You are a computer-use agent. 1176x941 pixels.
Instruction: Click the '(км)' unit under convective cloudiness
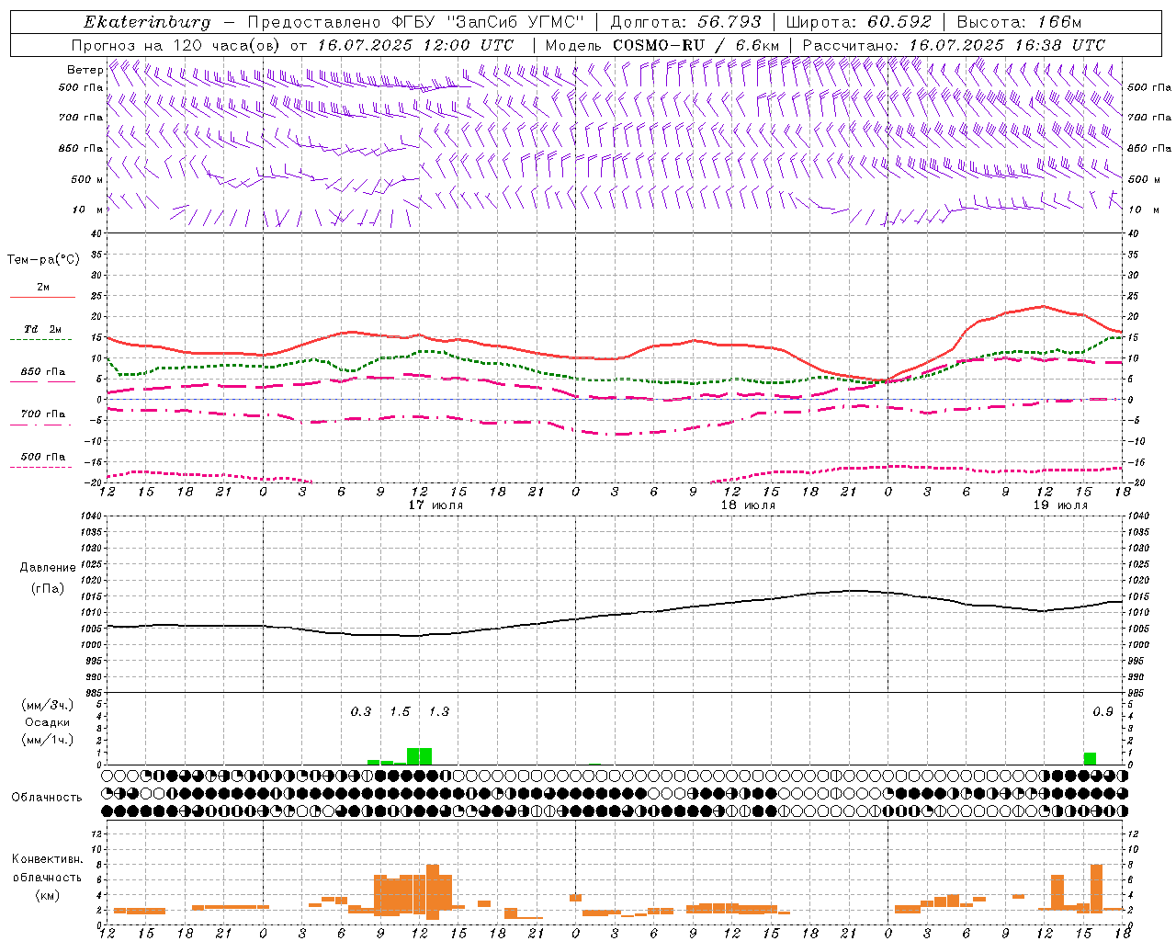click(x=47, y=896)
